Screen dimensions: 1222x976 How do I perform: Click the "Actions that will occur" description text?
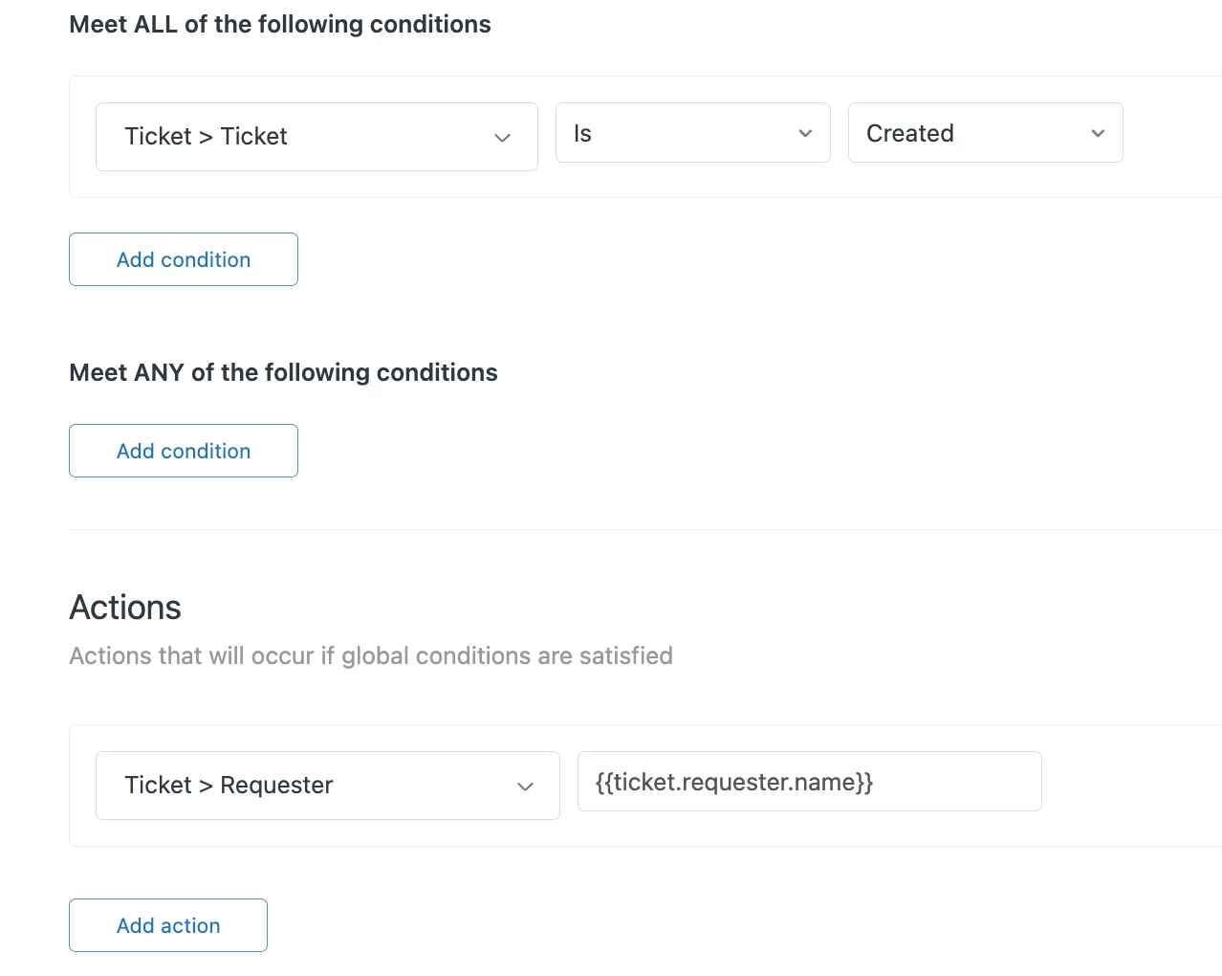[x=371, y=656]
